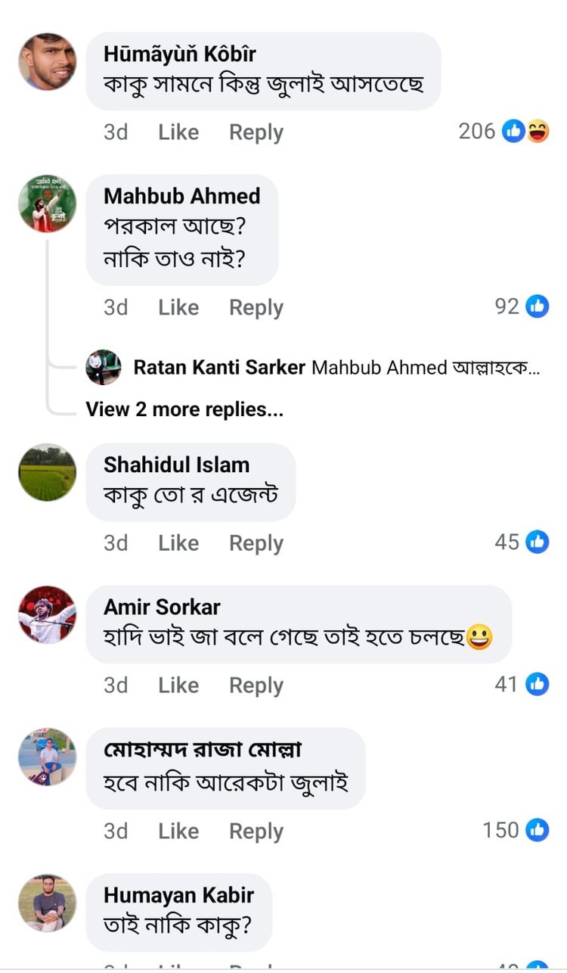This screenshot has height=973, width=567.
Task: Click the thumbs-up icon next to count 45
Action: click(538, 541)
